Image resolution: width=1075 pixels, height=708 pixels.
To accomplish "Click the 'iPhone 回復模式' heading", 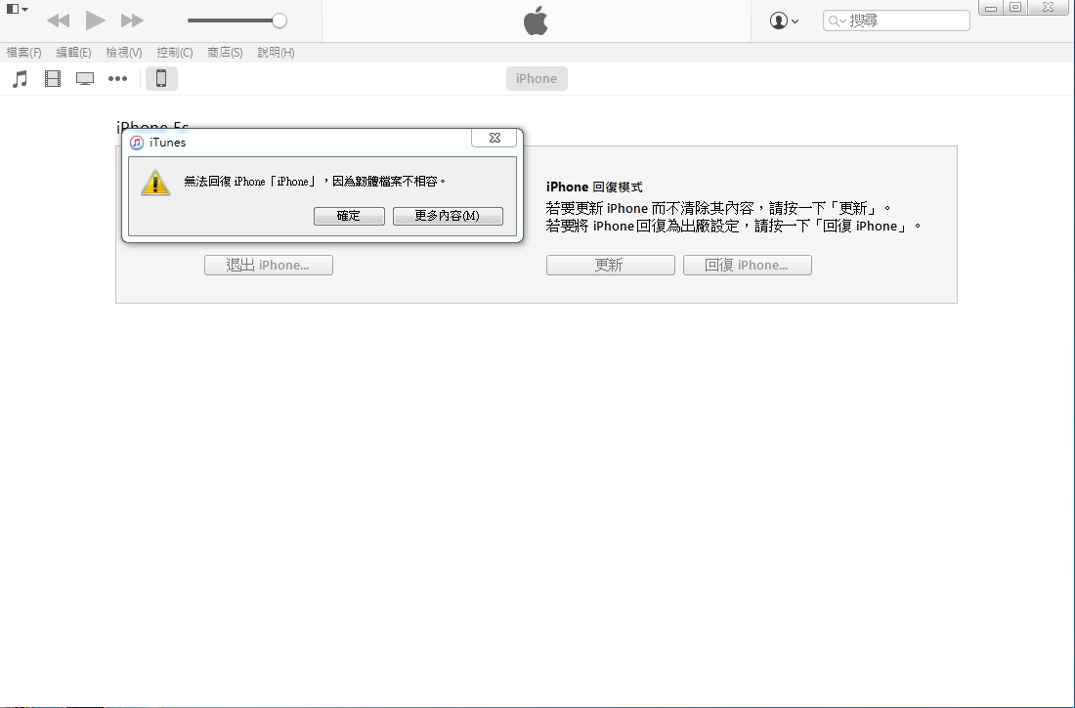I will point(594,187).
